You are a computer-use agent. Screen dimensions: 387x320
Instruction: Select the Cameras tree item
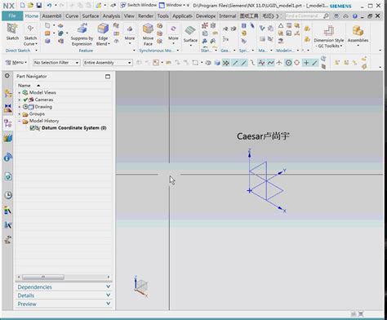click(x=44, y=100)
